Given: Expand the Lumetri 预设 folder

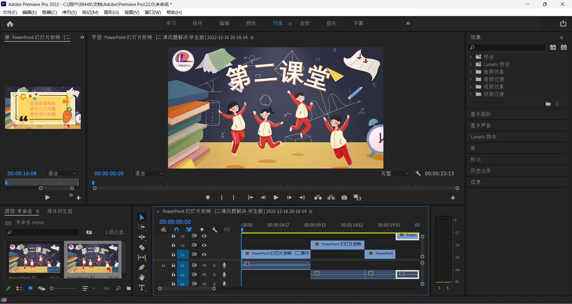Looking at the screenshot, I should tap(471, 64).
